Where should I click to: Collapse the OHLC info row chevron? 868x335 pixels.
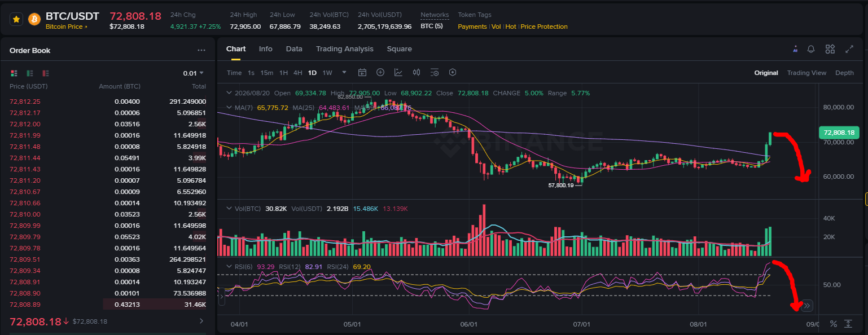(229, 93)
